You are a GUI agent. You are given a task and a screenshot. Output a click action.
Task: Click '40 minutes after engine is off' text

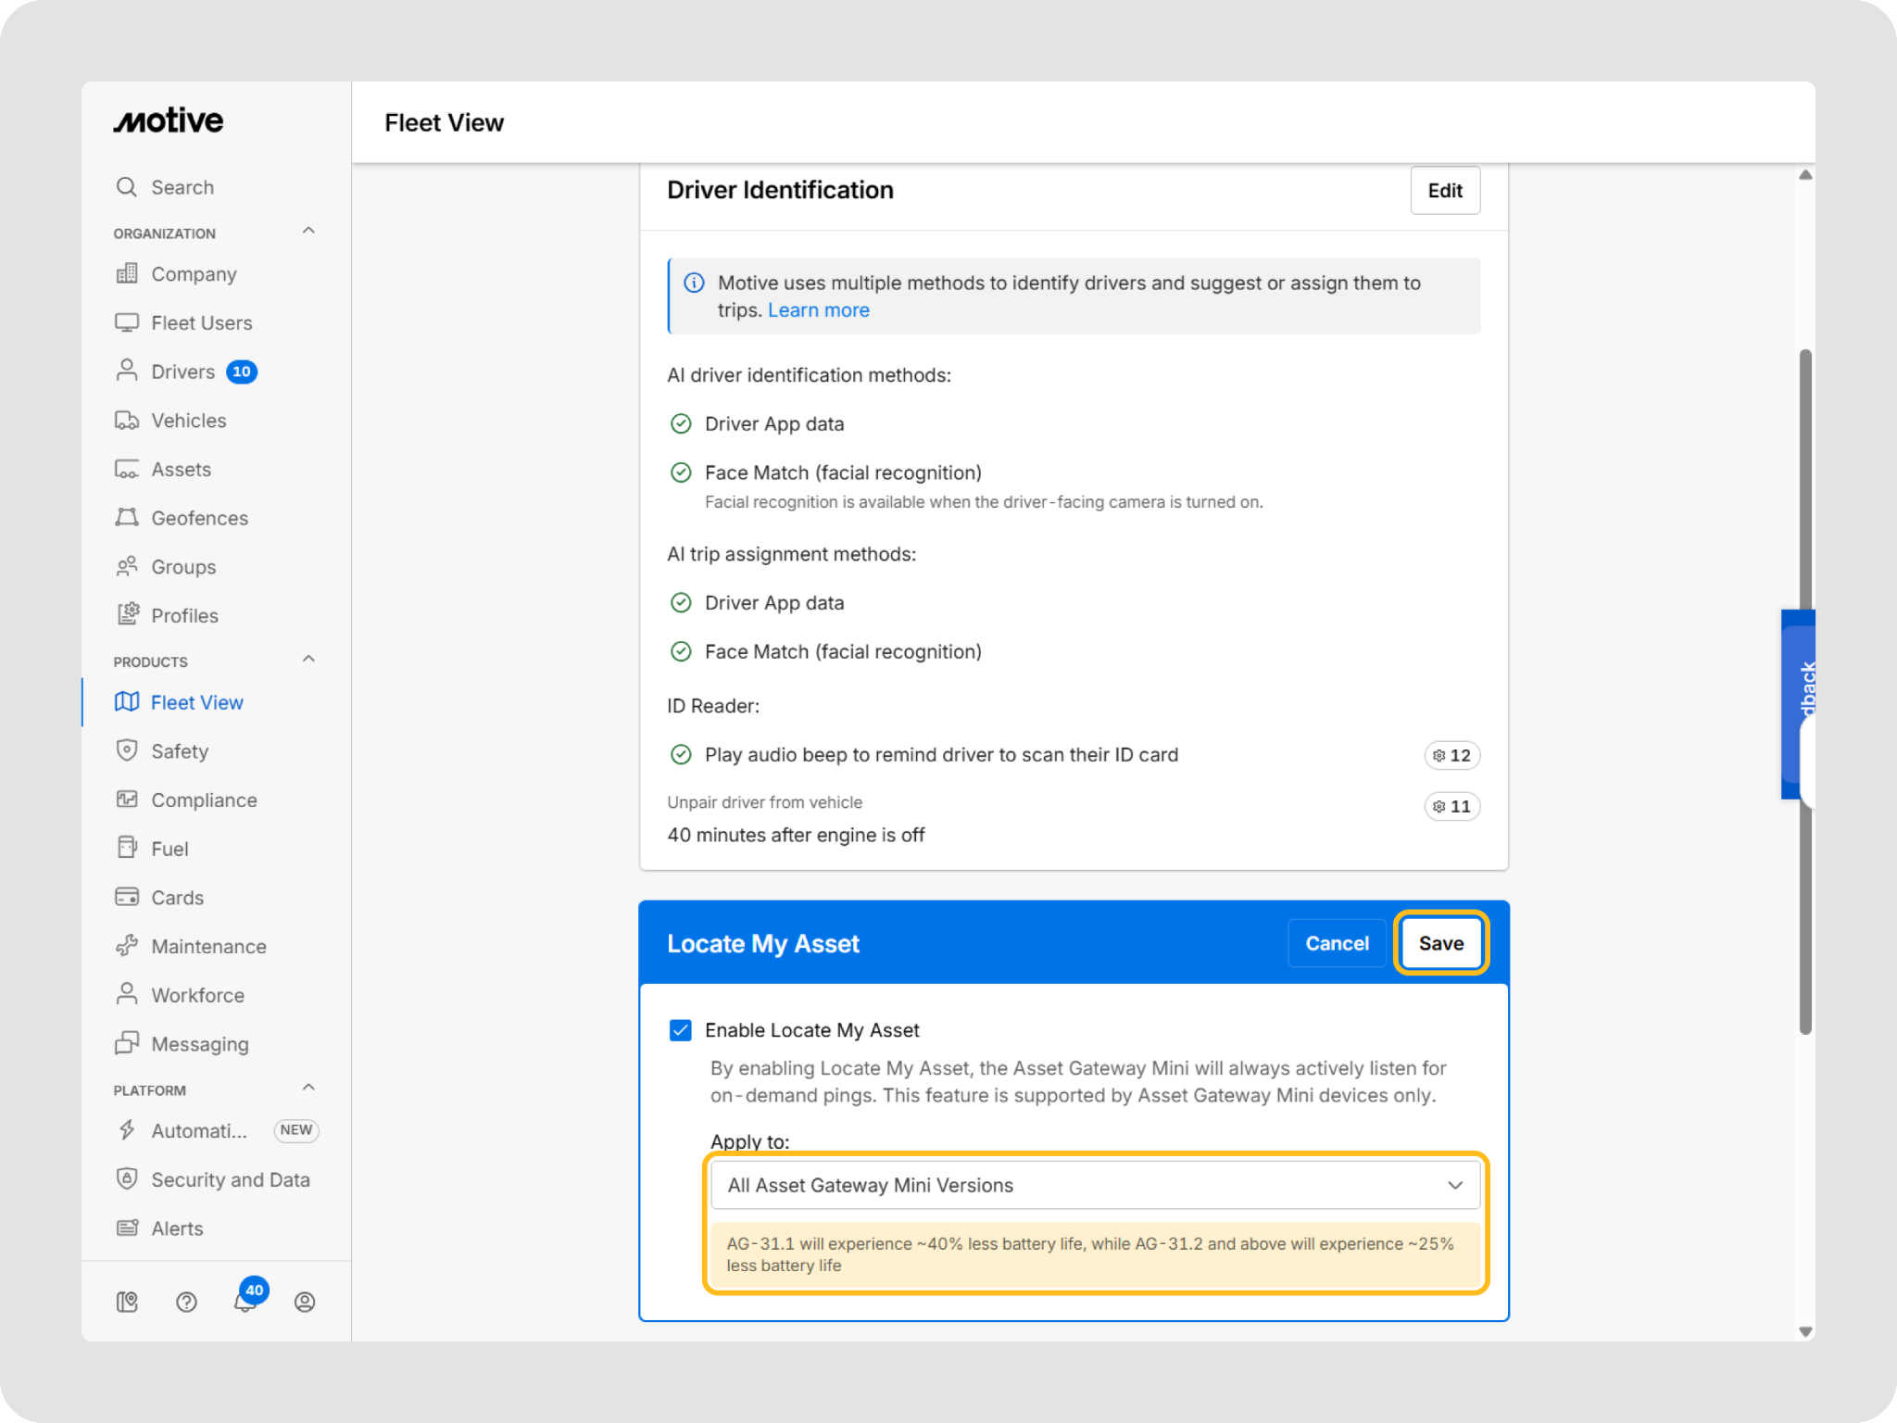796,835
